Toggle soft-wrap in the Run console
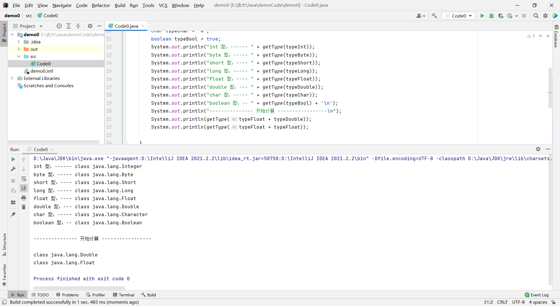 pos(24,179)
